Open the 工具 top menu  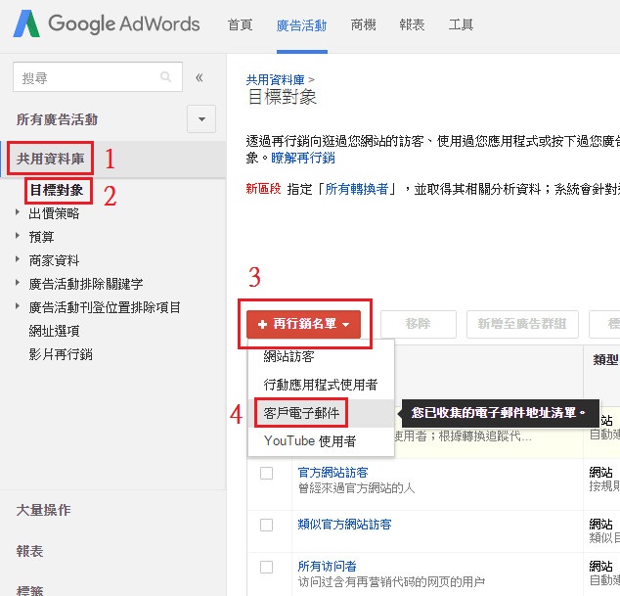tap(461, 25)
